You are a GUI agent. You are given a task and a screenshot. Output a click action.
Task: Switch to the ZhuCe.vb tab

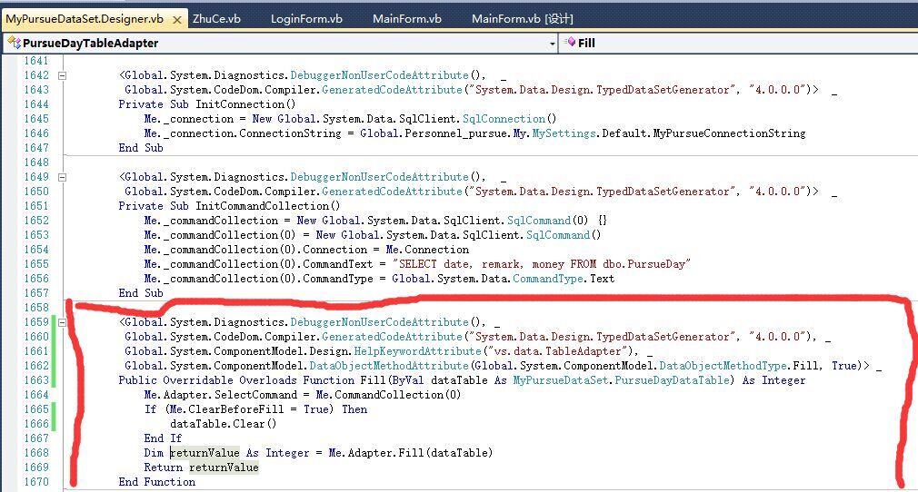coord(216,19)
